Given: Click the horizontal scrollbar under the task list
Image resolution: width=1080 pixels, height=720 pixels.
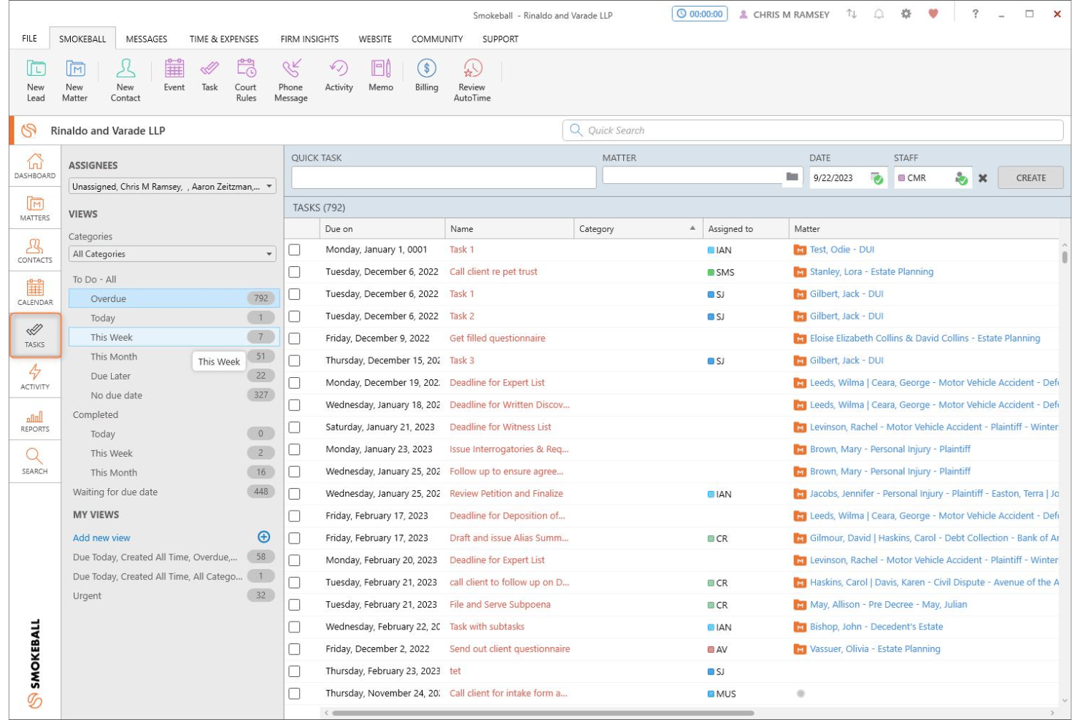Looking at the screenshot, I should point(543,713).
